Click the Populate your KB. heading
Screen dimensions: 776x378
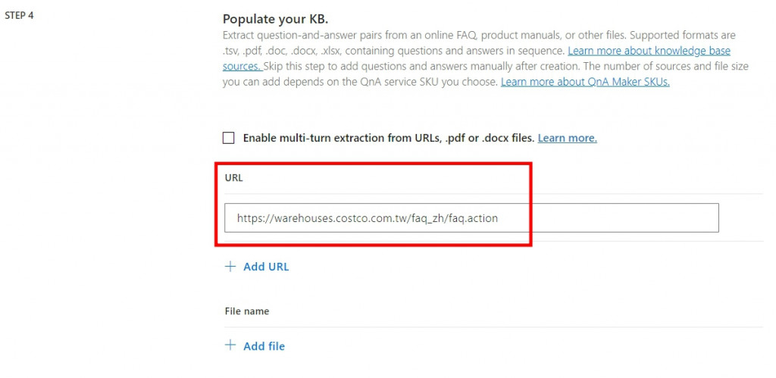[276, 19]
